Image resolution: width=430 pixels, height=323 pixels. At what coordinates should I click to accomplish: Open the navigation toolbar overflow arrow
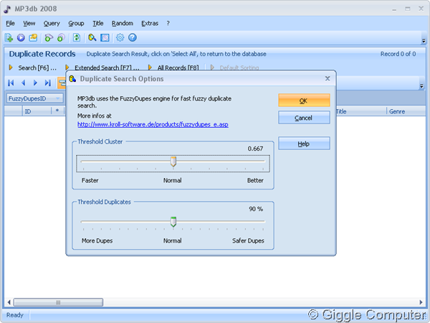pos(422,86)
